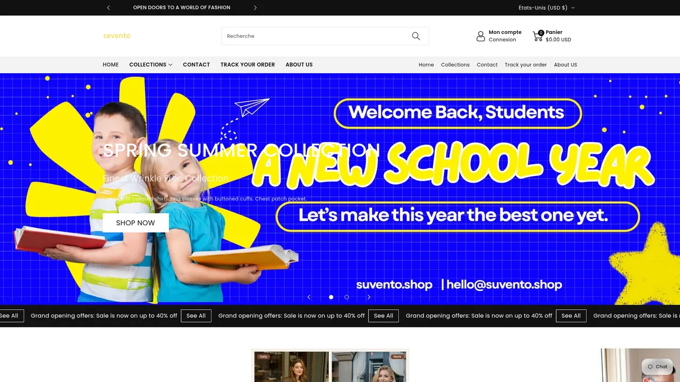The height and width of the screenshot is (382, 680).
Task: Open TRACK YOUR ORDER in main menu
Action: pos(248,65)
